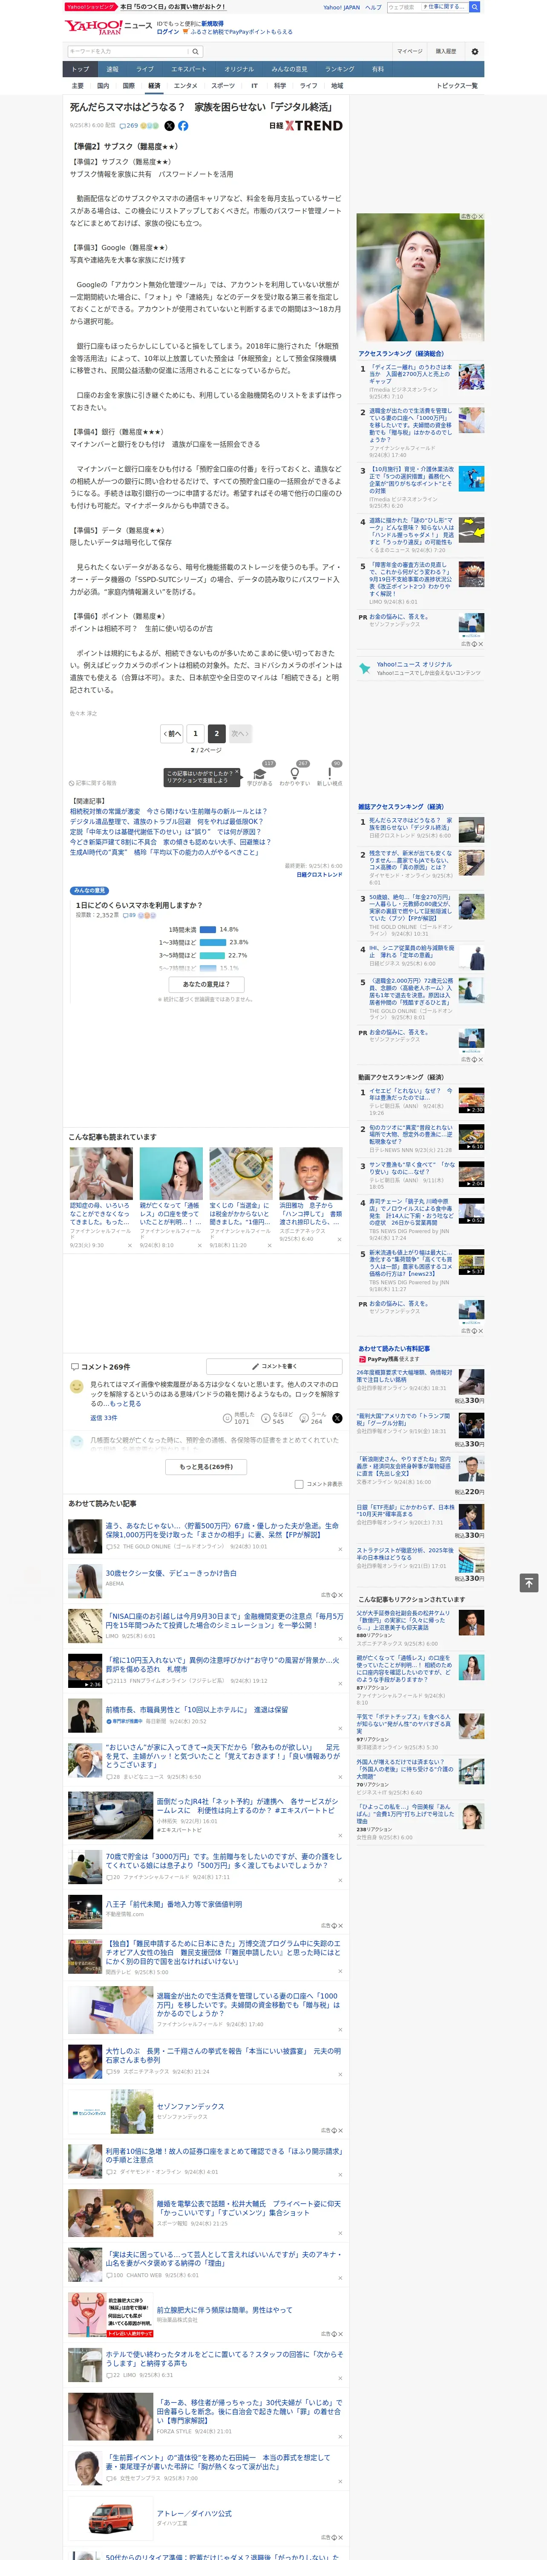Select the ランキング navigation tab

340,70
